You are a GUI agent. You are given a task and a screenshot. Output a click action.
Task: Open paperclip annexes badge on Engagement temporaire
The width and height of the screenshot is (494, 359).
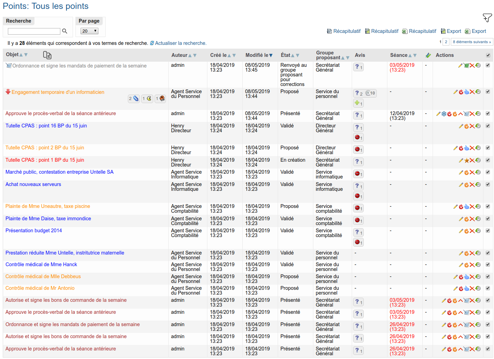pyautogui.click(x=134, y=99)
